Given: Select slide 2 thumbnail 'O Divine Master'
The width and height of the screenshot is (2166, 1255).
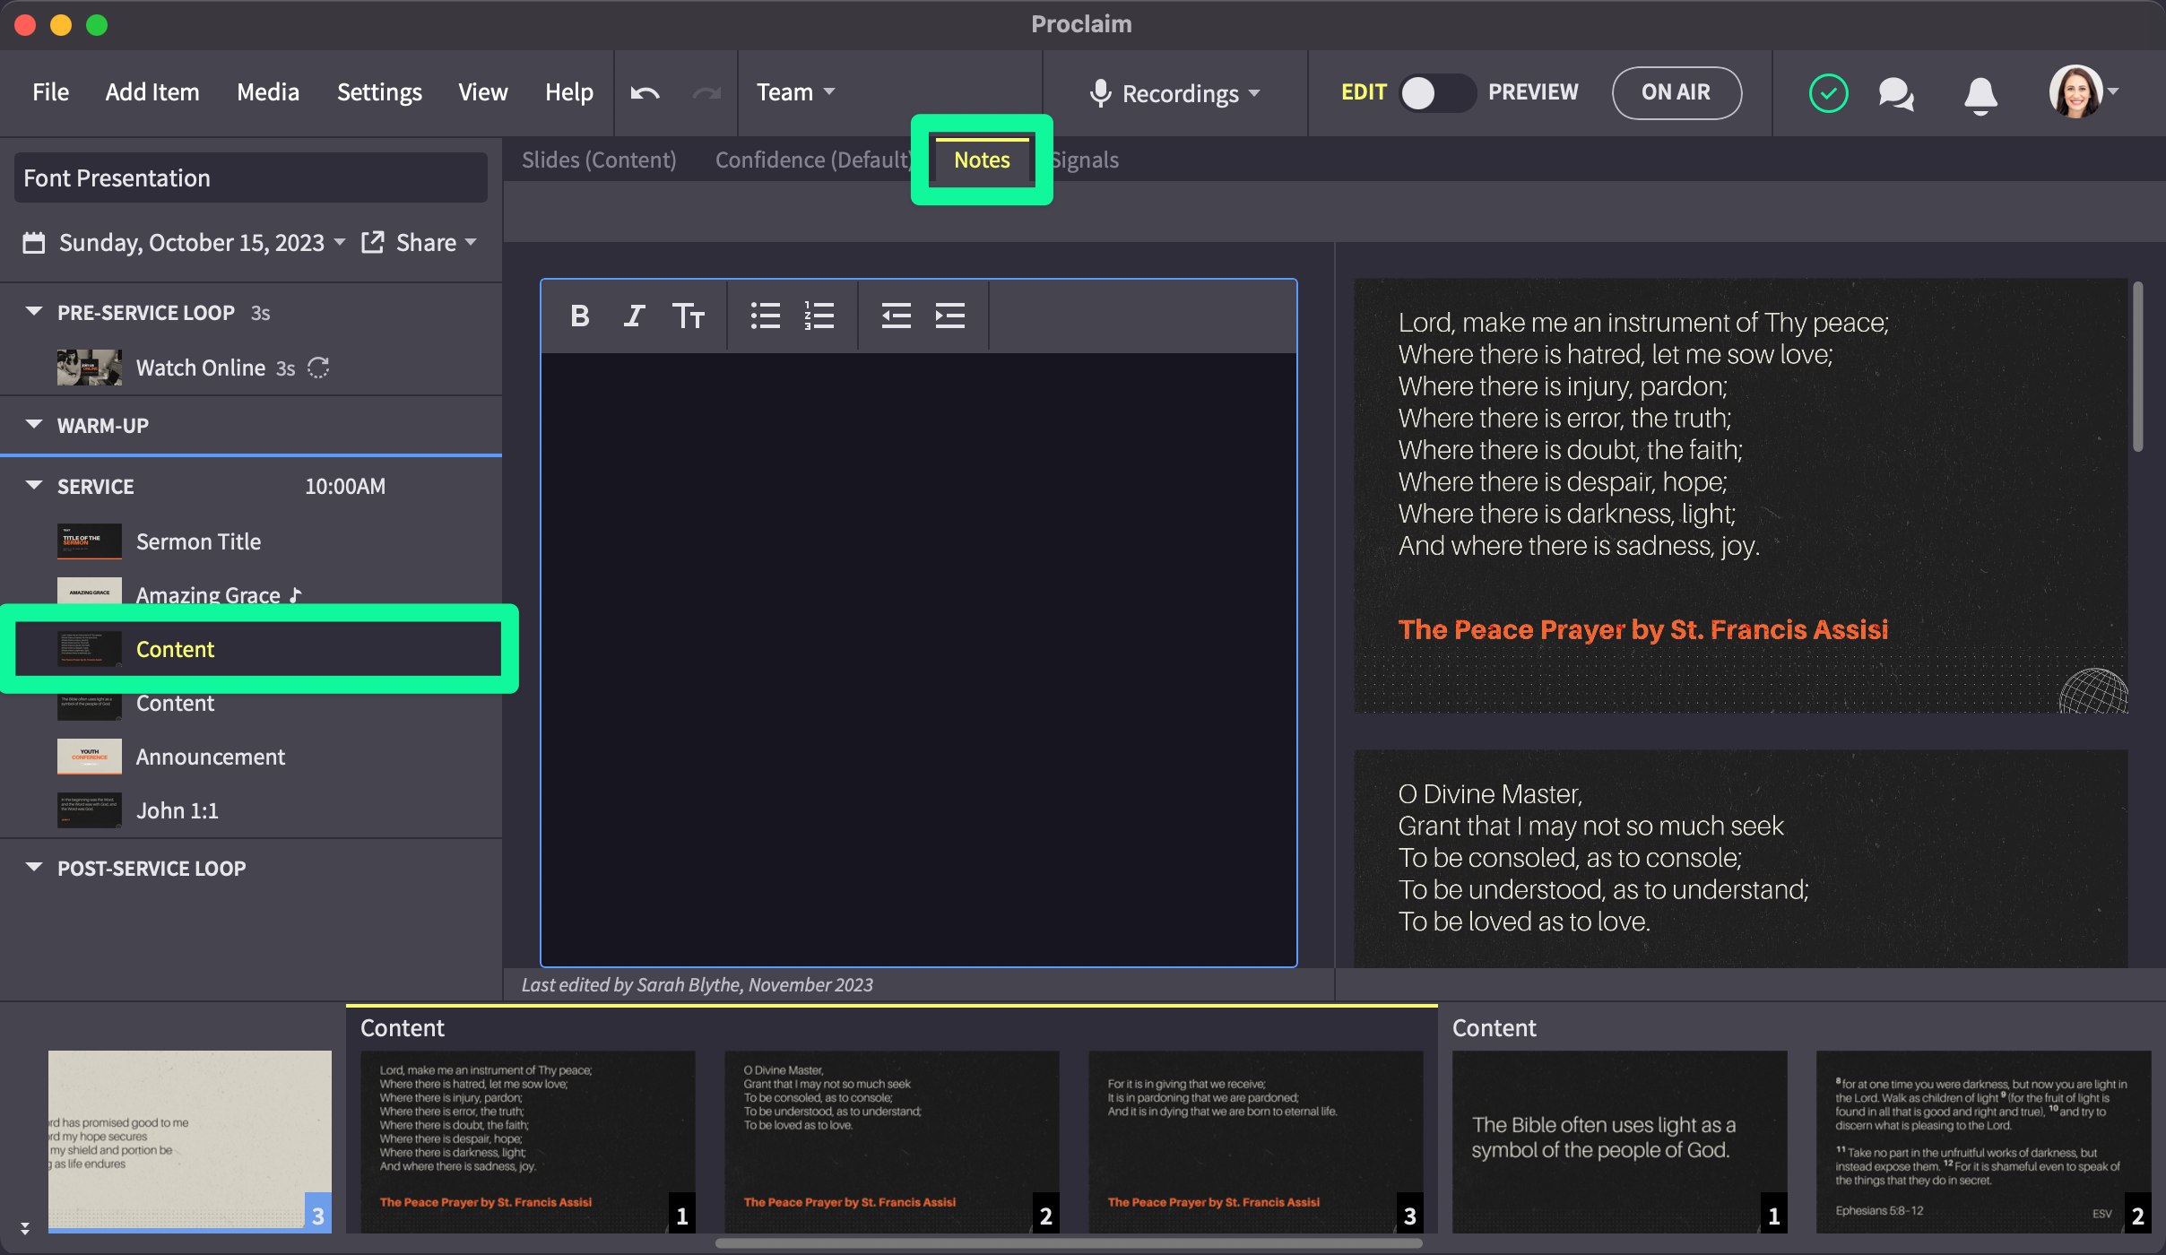Looking at the screenshot, I should pyautogui.click(x=891, y=1140).
